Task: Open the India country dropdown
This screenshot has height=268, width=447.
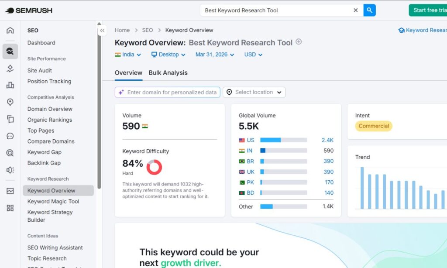Action: pyautogui.click(x=127, y=55)
